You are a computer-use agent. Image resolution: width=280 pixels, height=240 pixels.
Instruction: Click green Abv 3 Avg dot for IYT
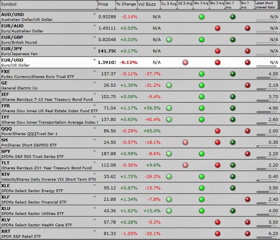[202, 119]
